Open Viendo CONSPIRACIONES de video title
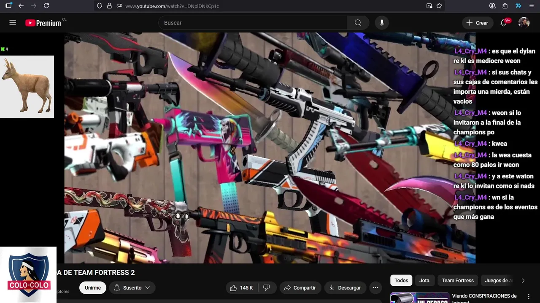The height and width of the screenshot is (303, 540). pyautogui.click(x=484, y=298)
